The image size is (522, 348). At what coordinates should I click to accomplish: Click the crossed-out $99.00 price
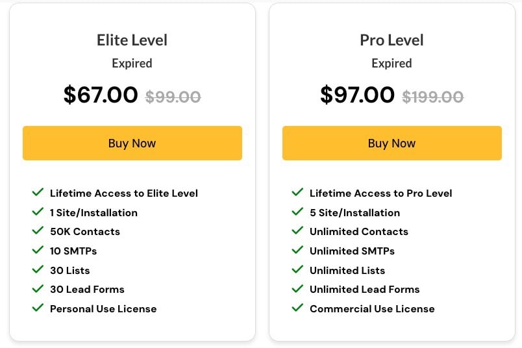173,97
